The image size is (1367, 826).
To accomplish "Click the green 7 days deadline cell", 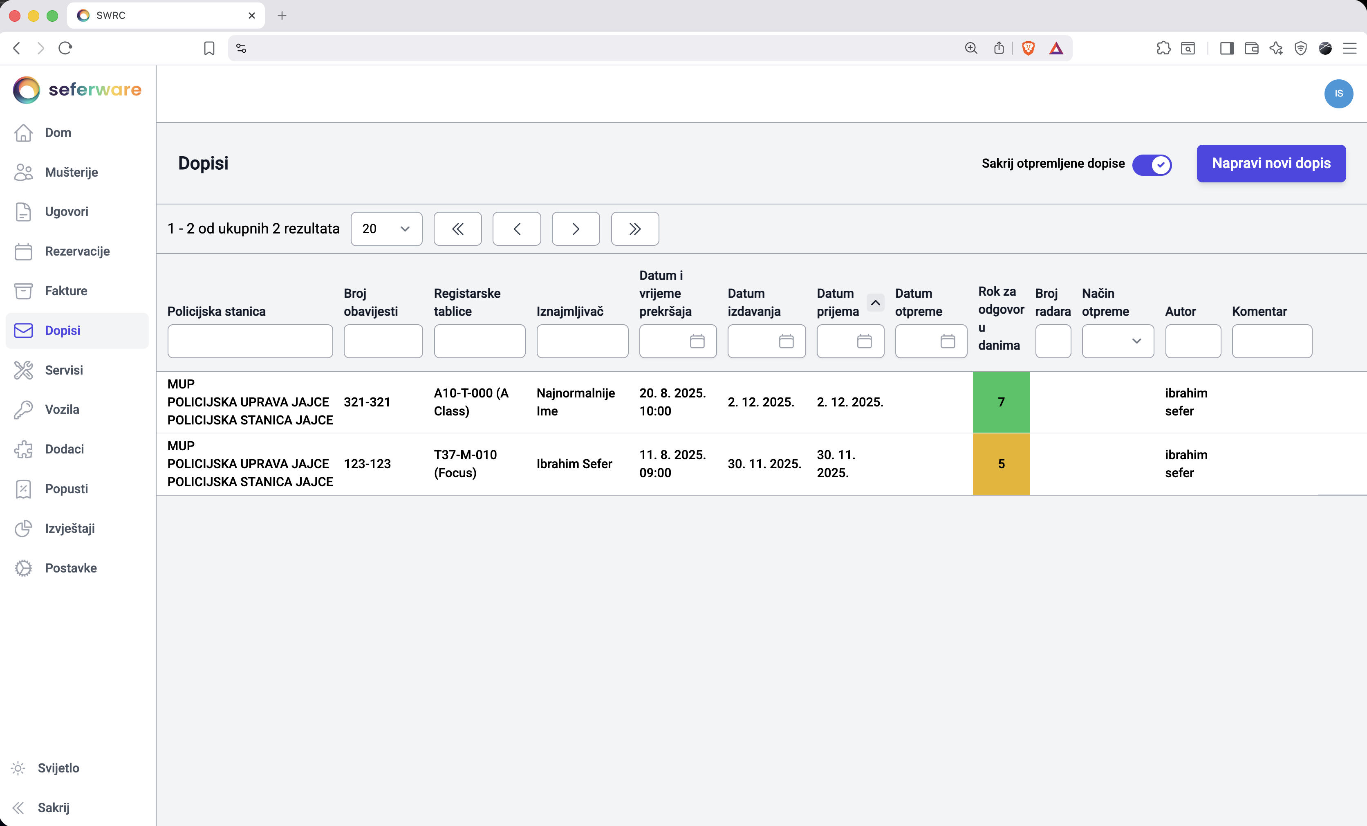I will point(1001,402).
